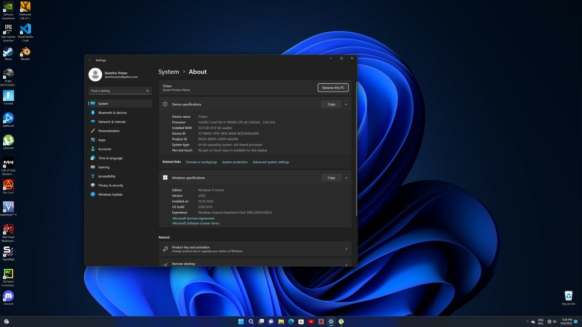This screenshot has width=582, height=327.
Task: Open the Far Cry 6 shortcut
Action: click(x=8, y=187)
